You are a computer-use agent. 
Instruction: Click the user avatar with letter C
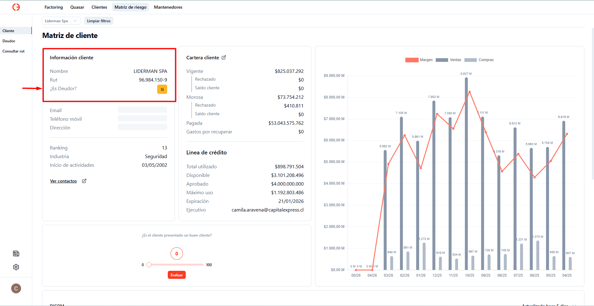[x=16, y=288]
